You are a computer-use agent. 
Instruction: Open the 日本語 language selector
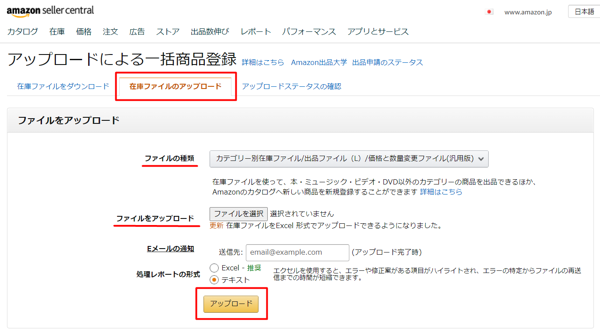pos(584,12)
